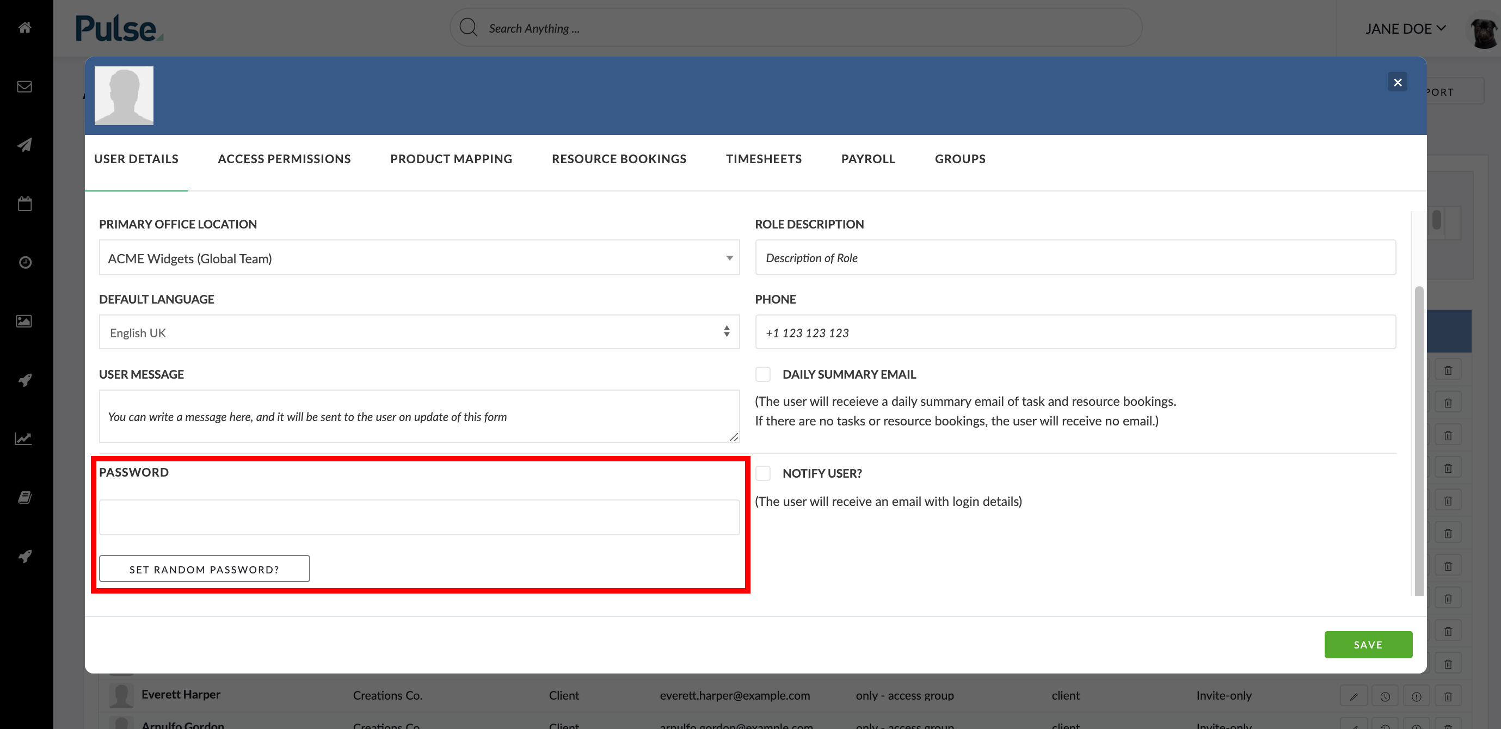
Task: Click the Set Random Password button
Action: pyautogui.click(x=204, y=569)
